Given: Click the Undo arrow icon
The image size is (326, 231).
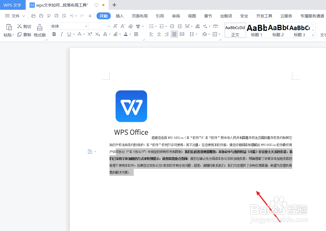Looking at the screenshot, I should coord(72,16).
